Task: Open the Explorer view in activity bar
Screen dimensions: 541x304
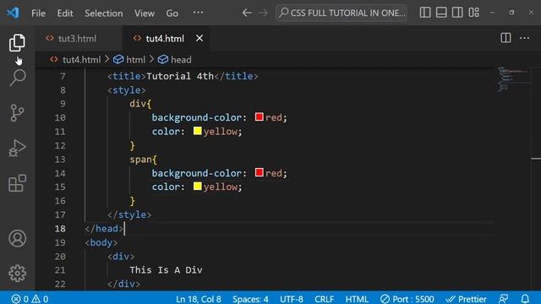Action: (17, 43)
